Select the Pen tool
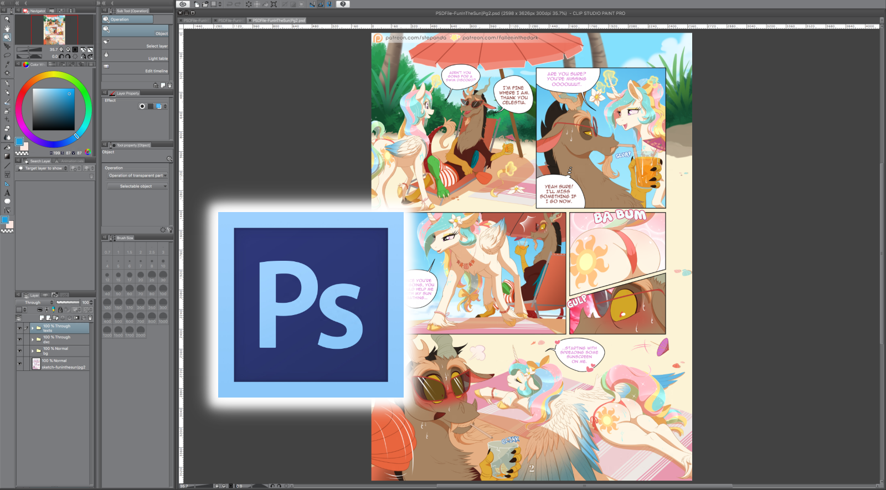The height and width of the screenshot is (490, 886). [7, 84]
